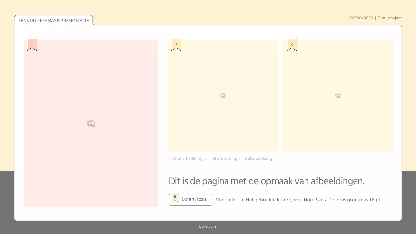Click the Voer tekst in body text

(x=299, y=200)
